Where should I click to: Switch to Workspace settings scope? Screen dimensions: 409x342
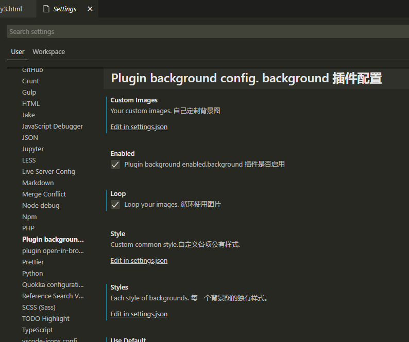49,52
